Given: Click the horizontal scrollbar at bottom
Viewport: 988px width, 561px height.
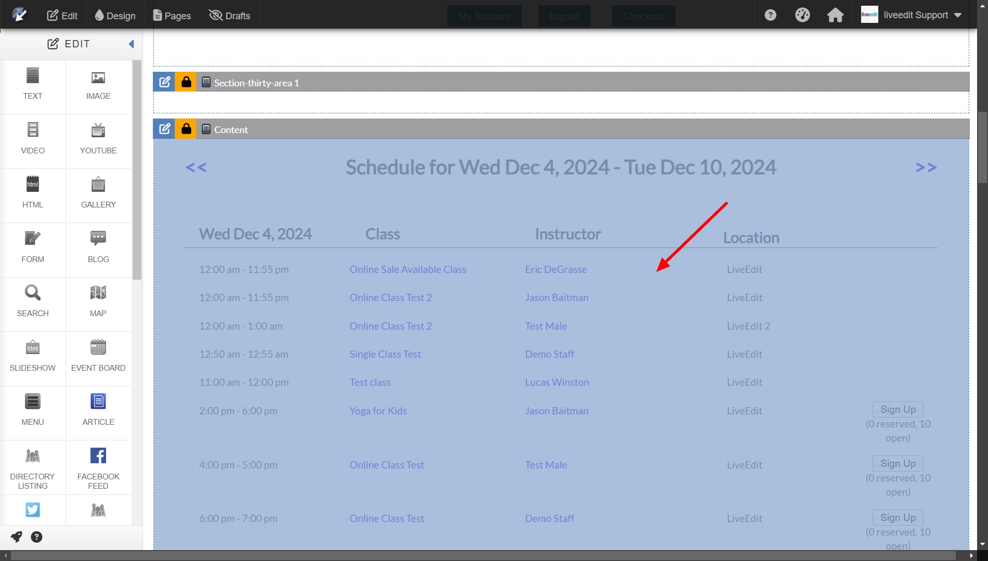Looking at the screenshot, I should (x=484, y=556).
